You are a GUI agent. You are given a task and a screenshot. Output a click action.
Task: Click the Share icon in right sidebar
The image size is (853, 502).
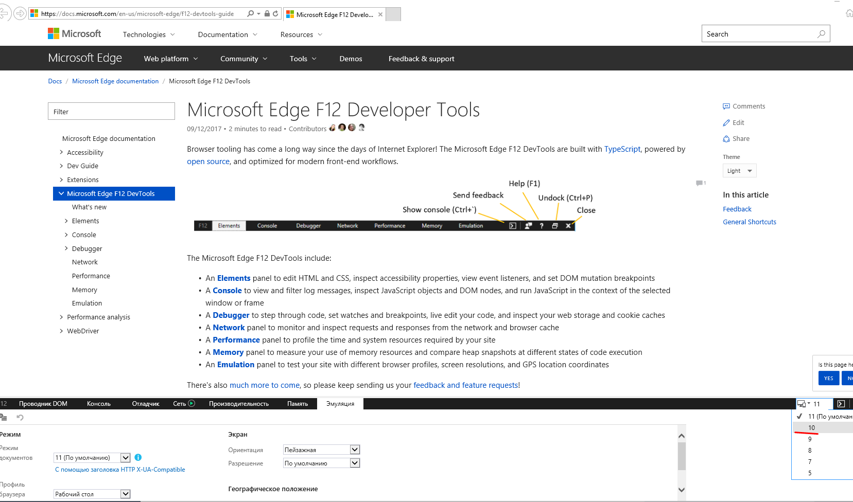tap(726, 139)
